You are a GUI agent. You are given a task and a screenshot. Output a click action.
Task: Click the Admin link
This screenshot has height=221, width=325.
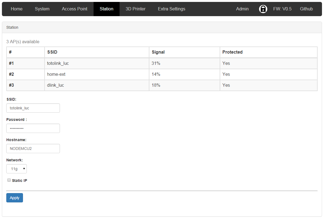242,9
